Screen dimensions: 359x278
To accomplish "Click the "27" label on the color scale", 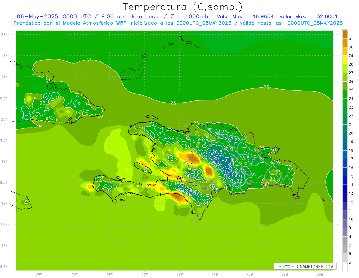I will 351,73.
